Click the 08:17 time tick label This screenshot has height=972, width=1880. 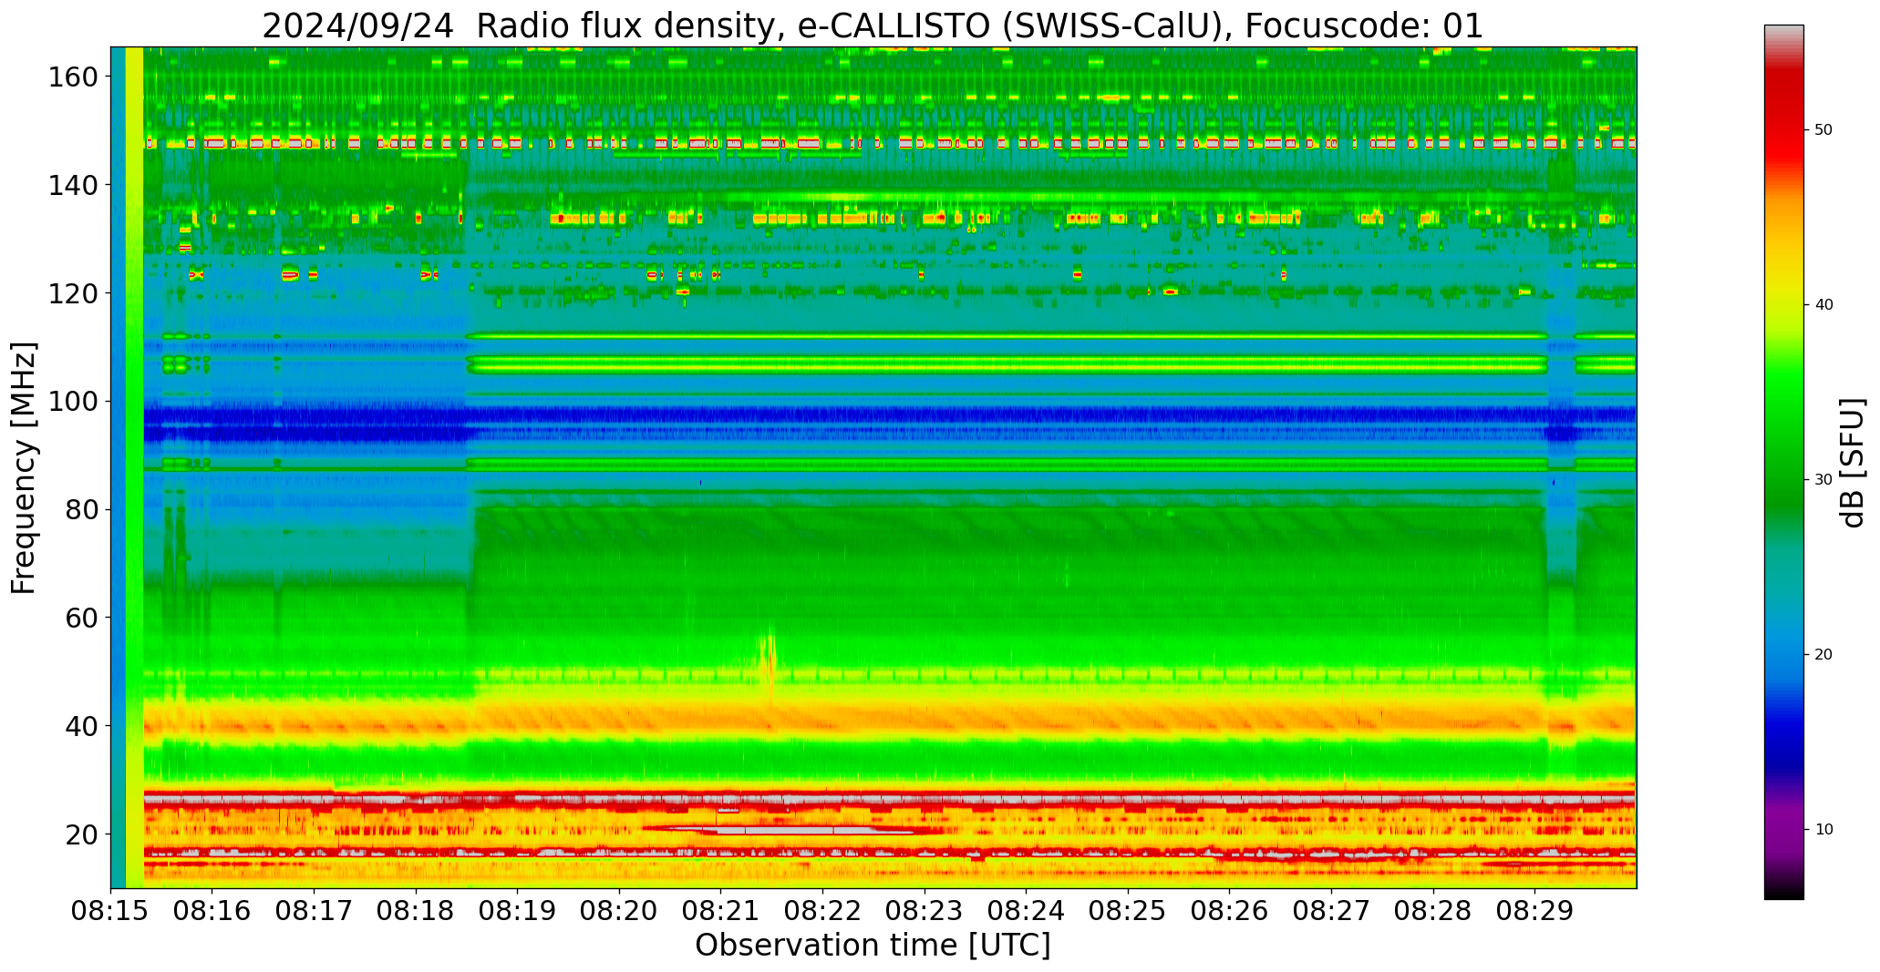pos(315,911)
